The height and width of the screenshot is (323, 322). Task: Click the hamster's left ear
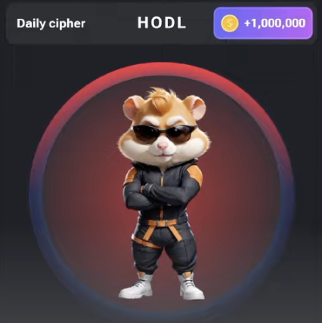tap(133, 107)
